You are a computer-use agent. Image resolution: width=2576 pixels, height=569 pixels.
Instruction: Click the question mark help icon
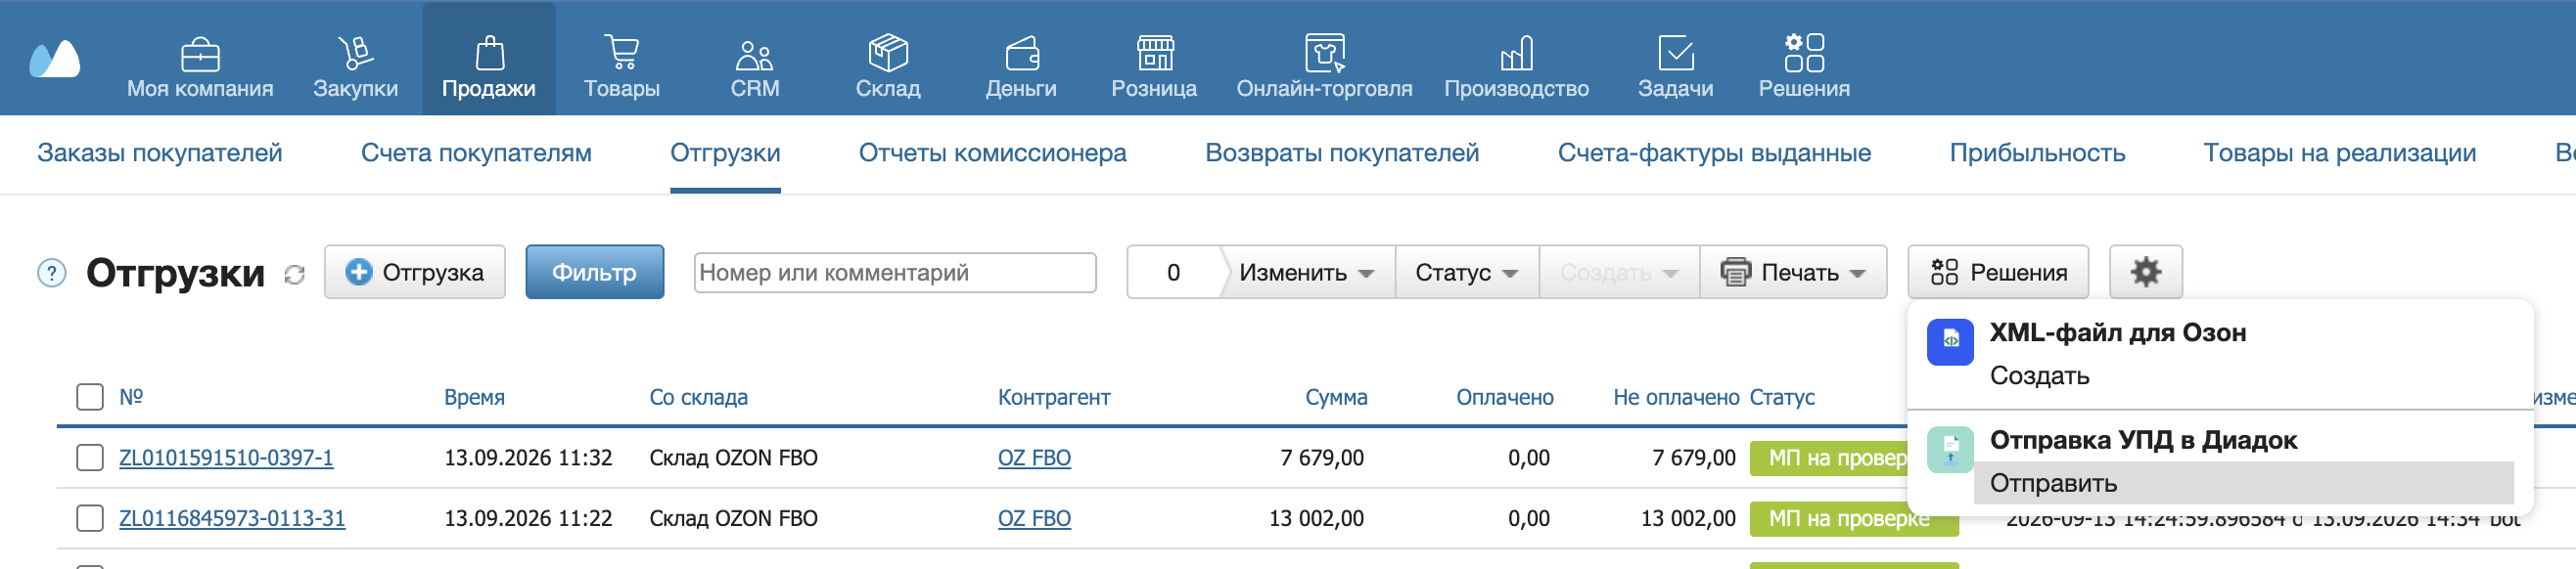[x=51, y=273]
